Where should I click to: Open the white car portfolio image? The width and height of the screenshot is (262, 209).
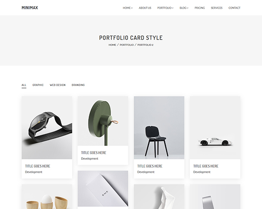(215, 128)
